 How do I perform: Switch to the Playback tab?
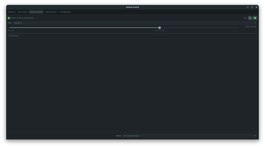coord(12,12)
